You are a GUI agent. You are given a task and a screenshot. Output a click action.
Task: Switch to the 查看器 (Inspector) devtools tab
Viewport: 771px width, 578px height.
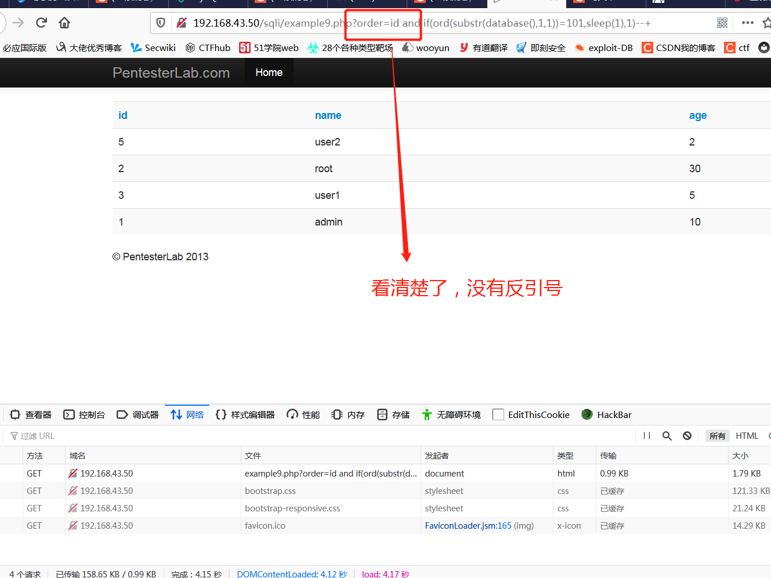[x=31, y=415]
